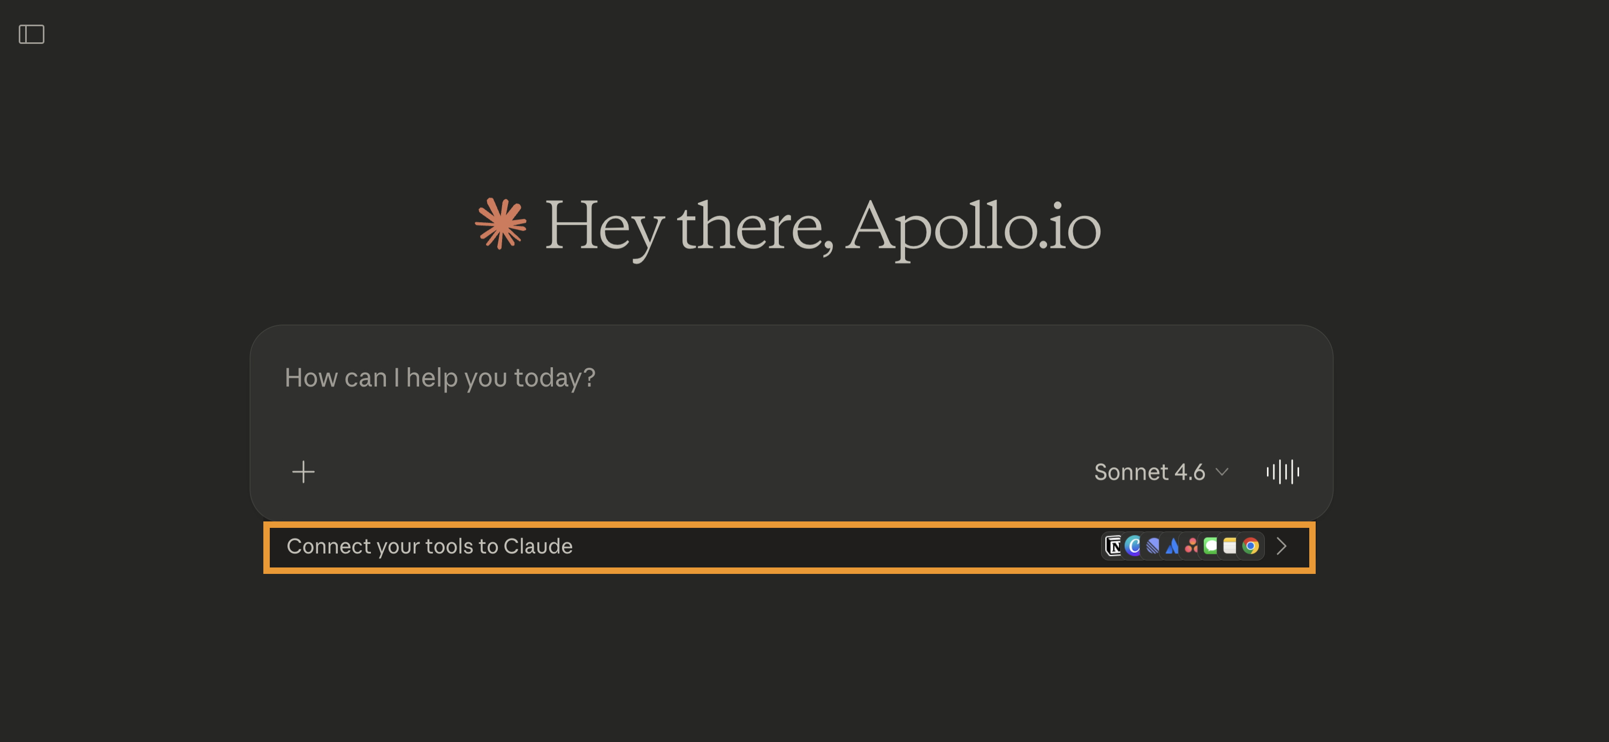Click the Linear connector icon

[x=1153, y=546]
